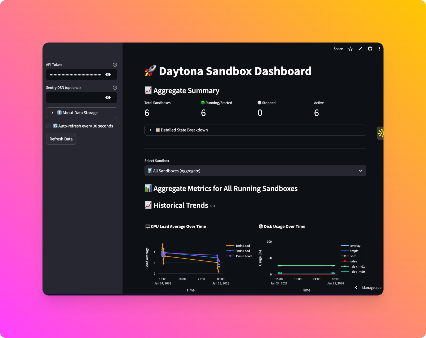Viewport: 426px width, 338px height.
Task: Focus the API Token input field
Action: click(75, 75)
